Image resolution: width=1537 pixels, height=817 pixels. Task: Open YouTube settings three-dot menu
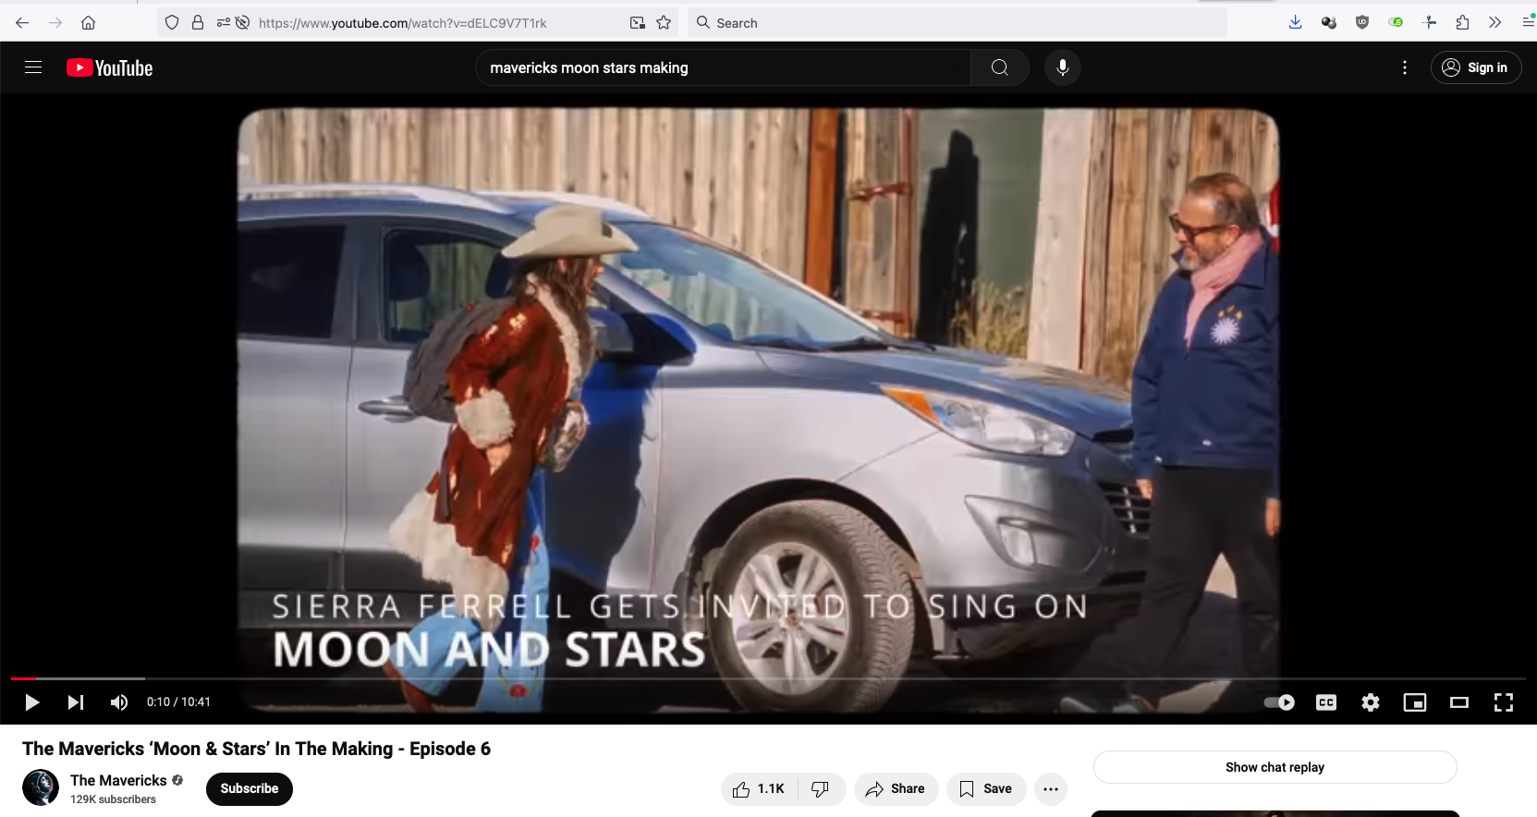(x=1405, y=67)
